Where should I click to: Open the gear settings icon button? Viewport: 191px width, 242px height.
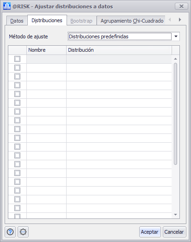23,232
